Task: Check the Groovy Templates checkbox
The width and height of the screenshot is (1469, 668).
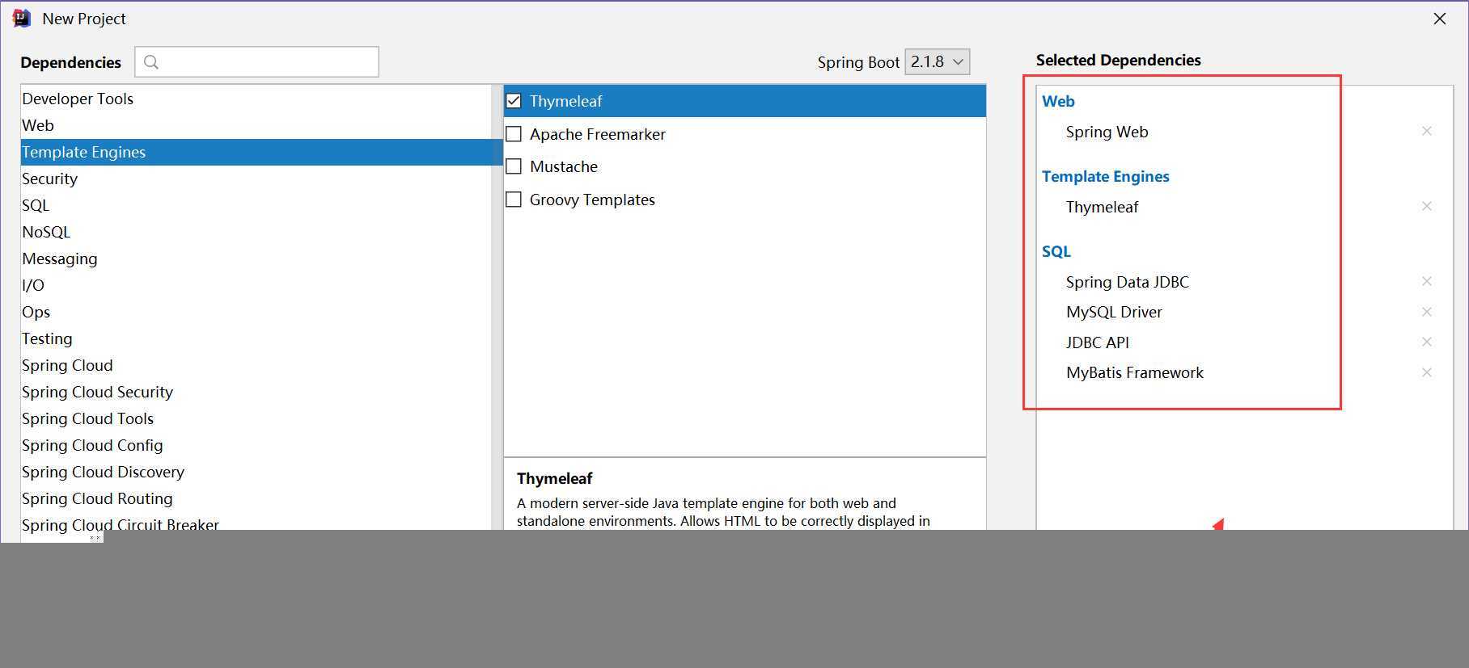Action: (x=514, y=200)
